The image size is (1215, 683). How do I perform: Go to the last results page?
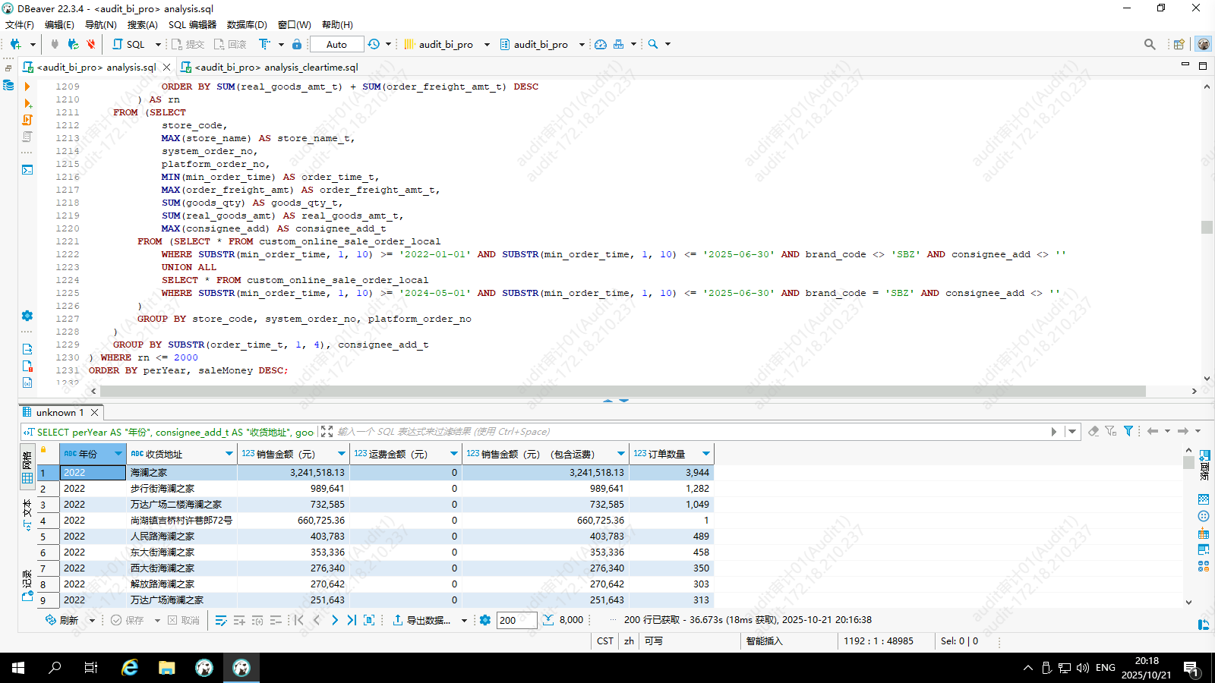[x=352, y=620]
